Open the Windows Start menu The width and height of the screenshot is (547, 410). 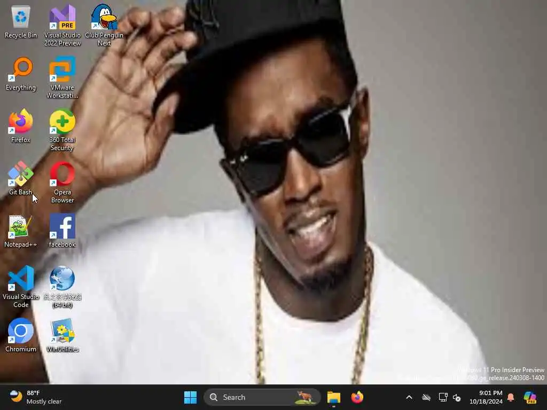191,397
